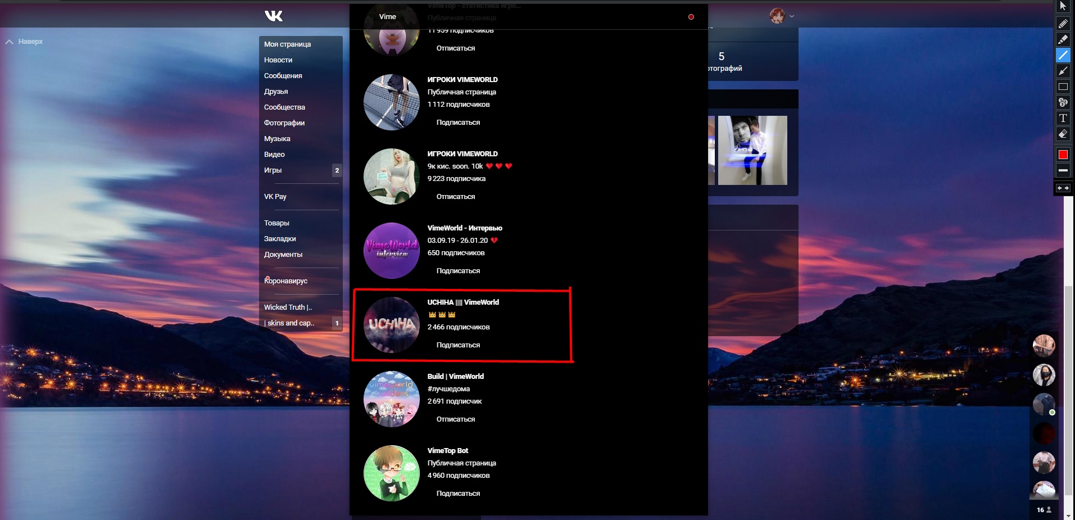Screen dimensions: 1075x520
Task: Open Документы in sidebar
Action: coord(283,254)
